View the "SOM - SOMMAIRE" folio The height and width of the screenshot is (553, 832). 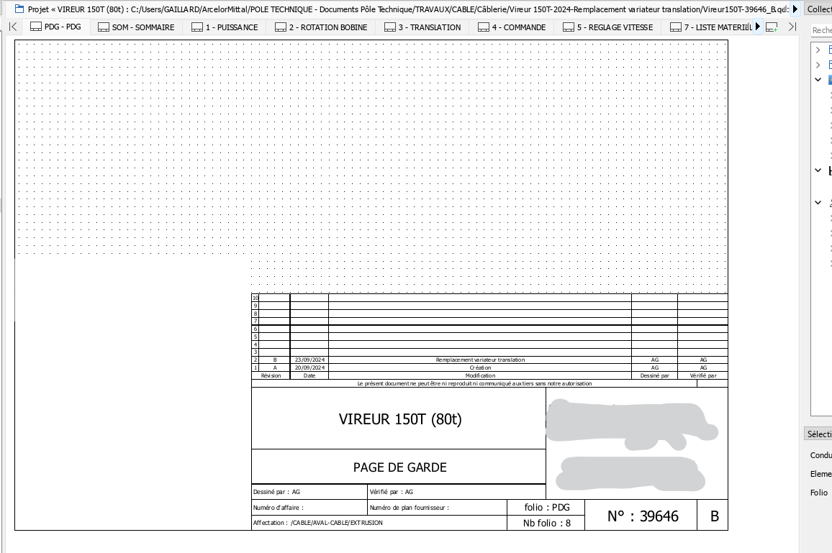pyautogui.click(x=137, y=27)
